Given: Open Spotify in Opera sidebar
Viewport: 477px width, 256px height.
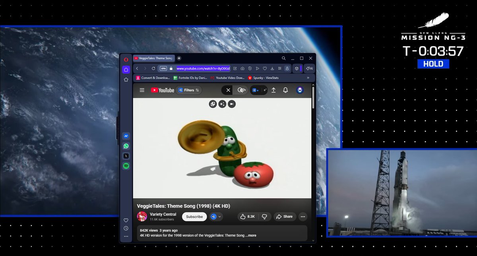Looking at the screenshot, I should [126, 166].
